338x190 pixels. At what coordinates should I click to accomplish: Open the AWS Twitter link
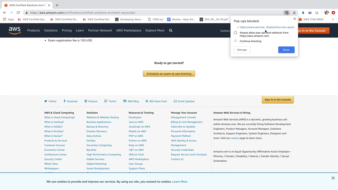tap(50, 101)
